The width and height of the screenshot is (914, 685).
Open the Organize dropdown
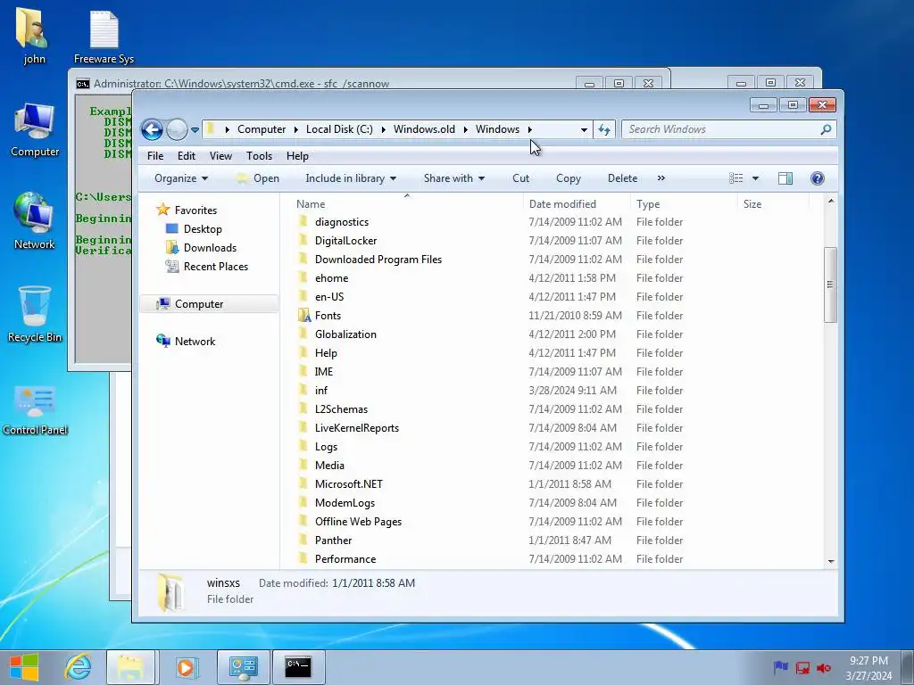[x=180, y=178]
